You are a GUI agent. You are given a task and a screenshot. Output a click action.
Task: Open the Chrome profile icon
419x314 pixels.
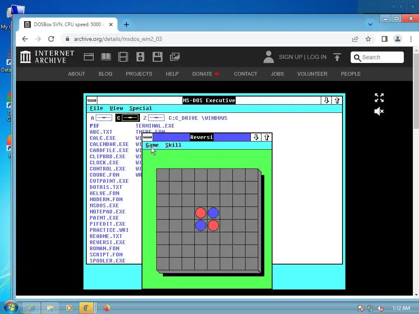point(398,39)
